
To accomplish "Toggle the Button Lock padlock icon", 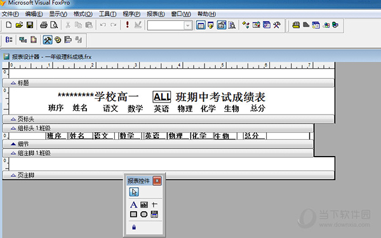I will [134, 227].
